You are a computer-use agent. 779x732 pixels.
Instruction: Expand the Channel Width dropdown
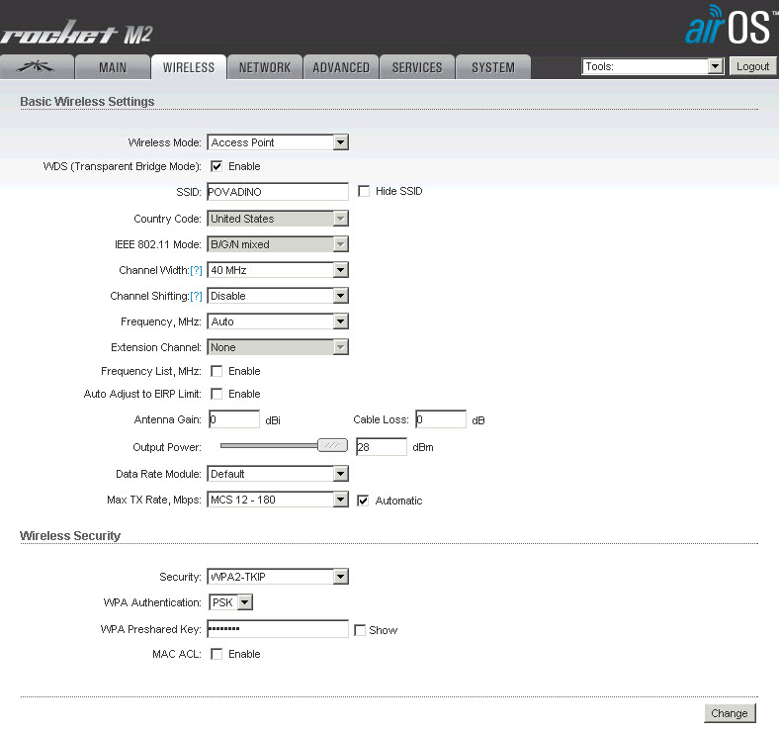tap(278, 270)
